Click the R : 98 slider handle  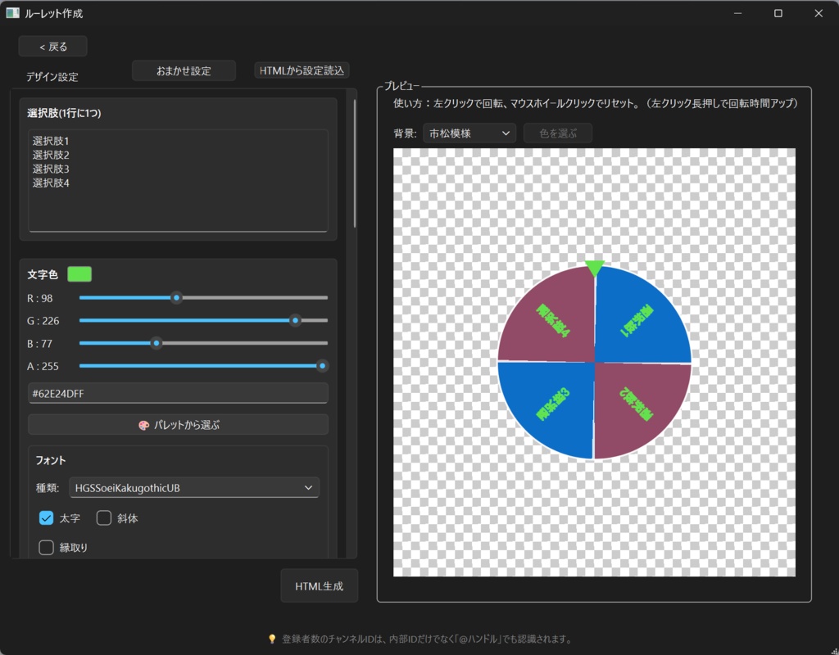[x=176, y=298]
